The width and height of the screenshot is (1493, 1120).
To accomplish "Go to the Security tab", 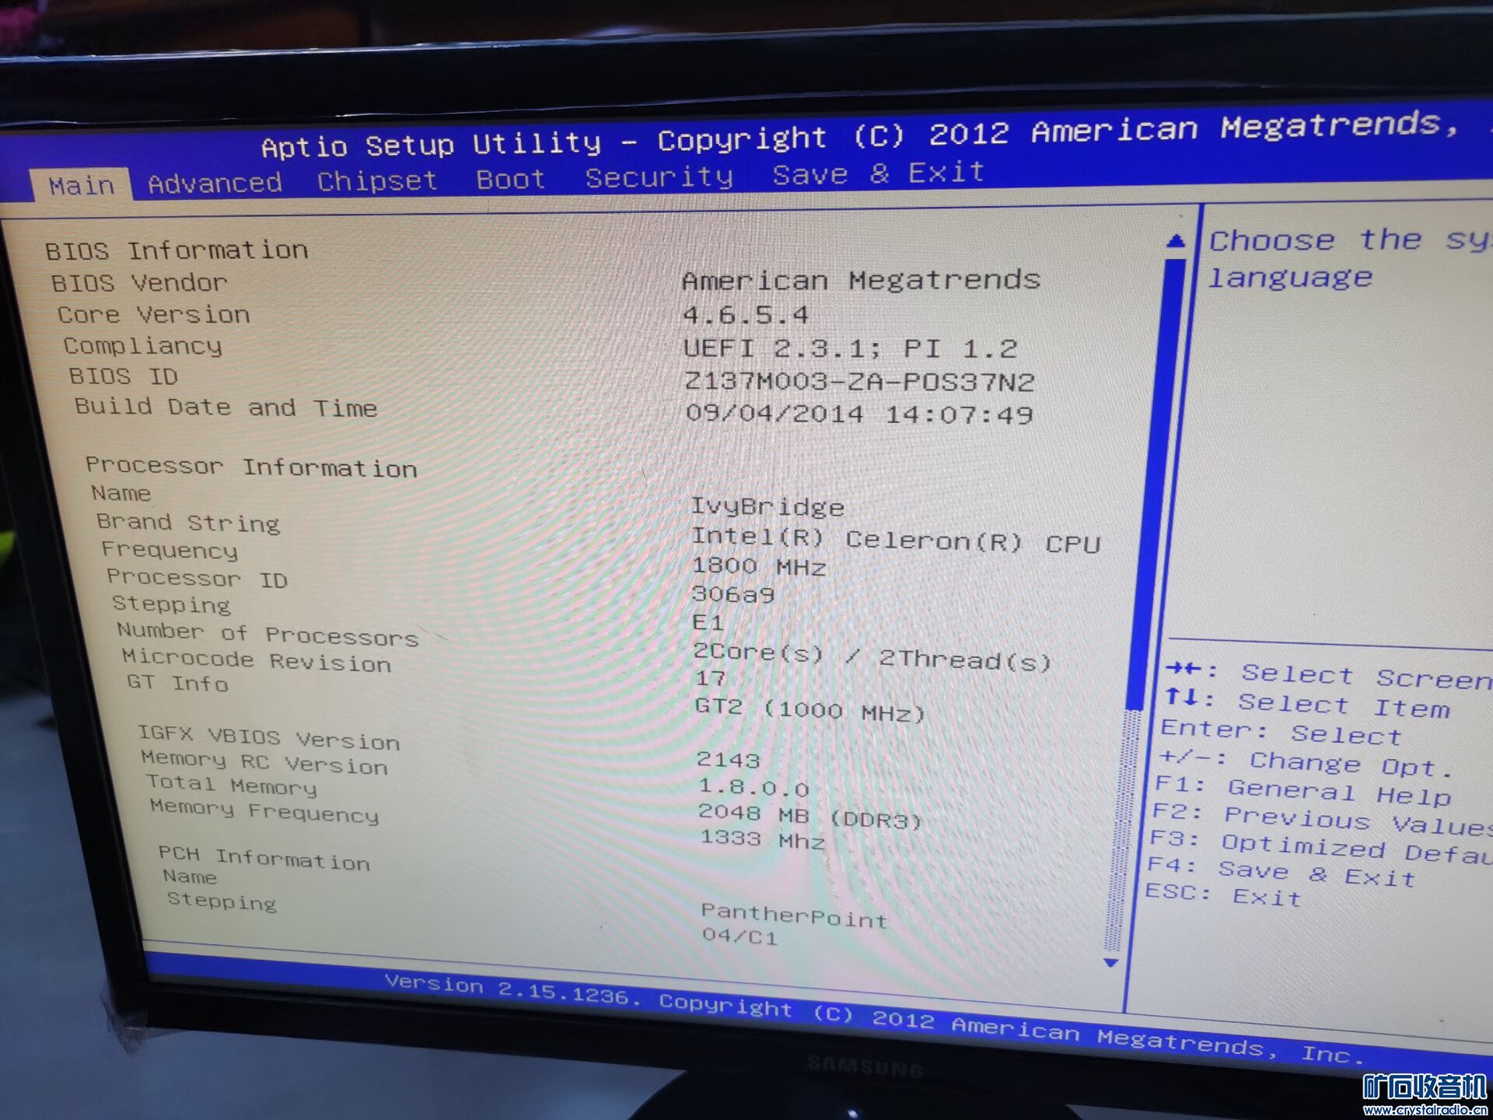I will tap(659, 177).
